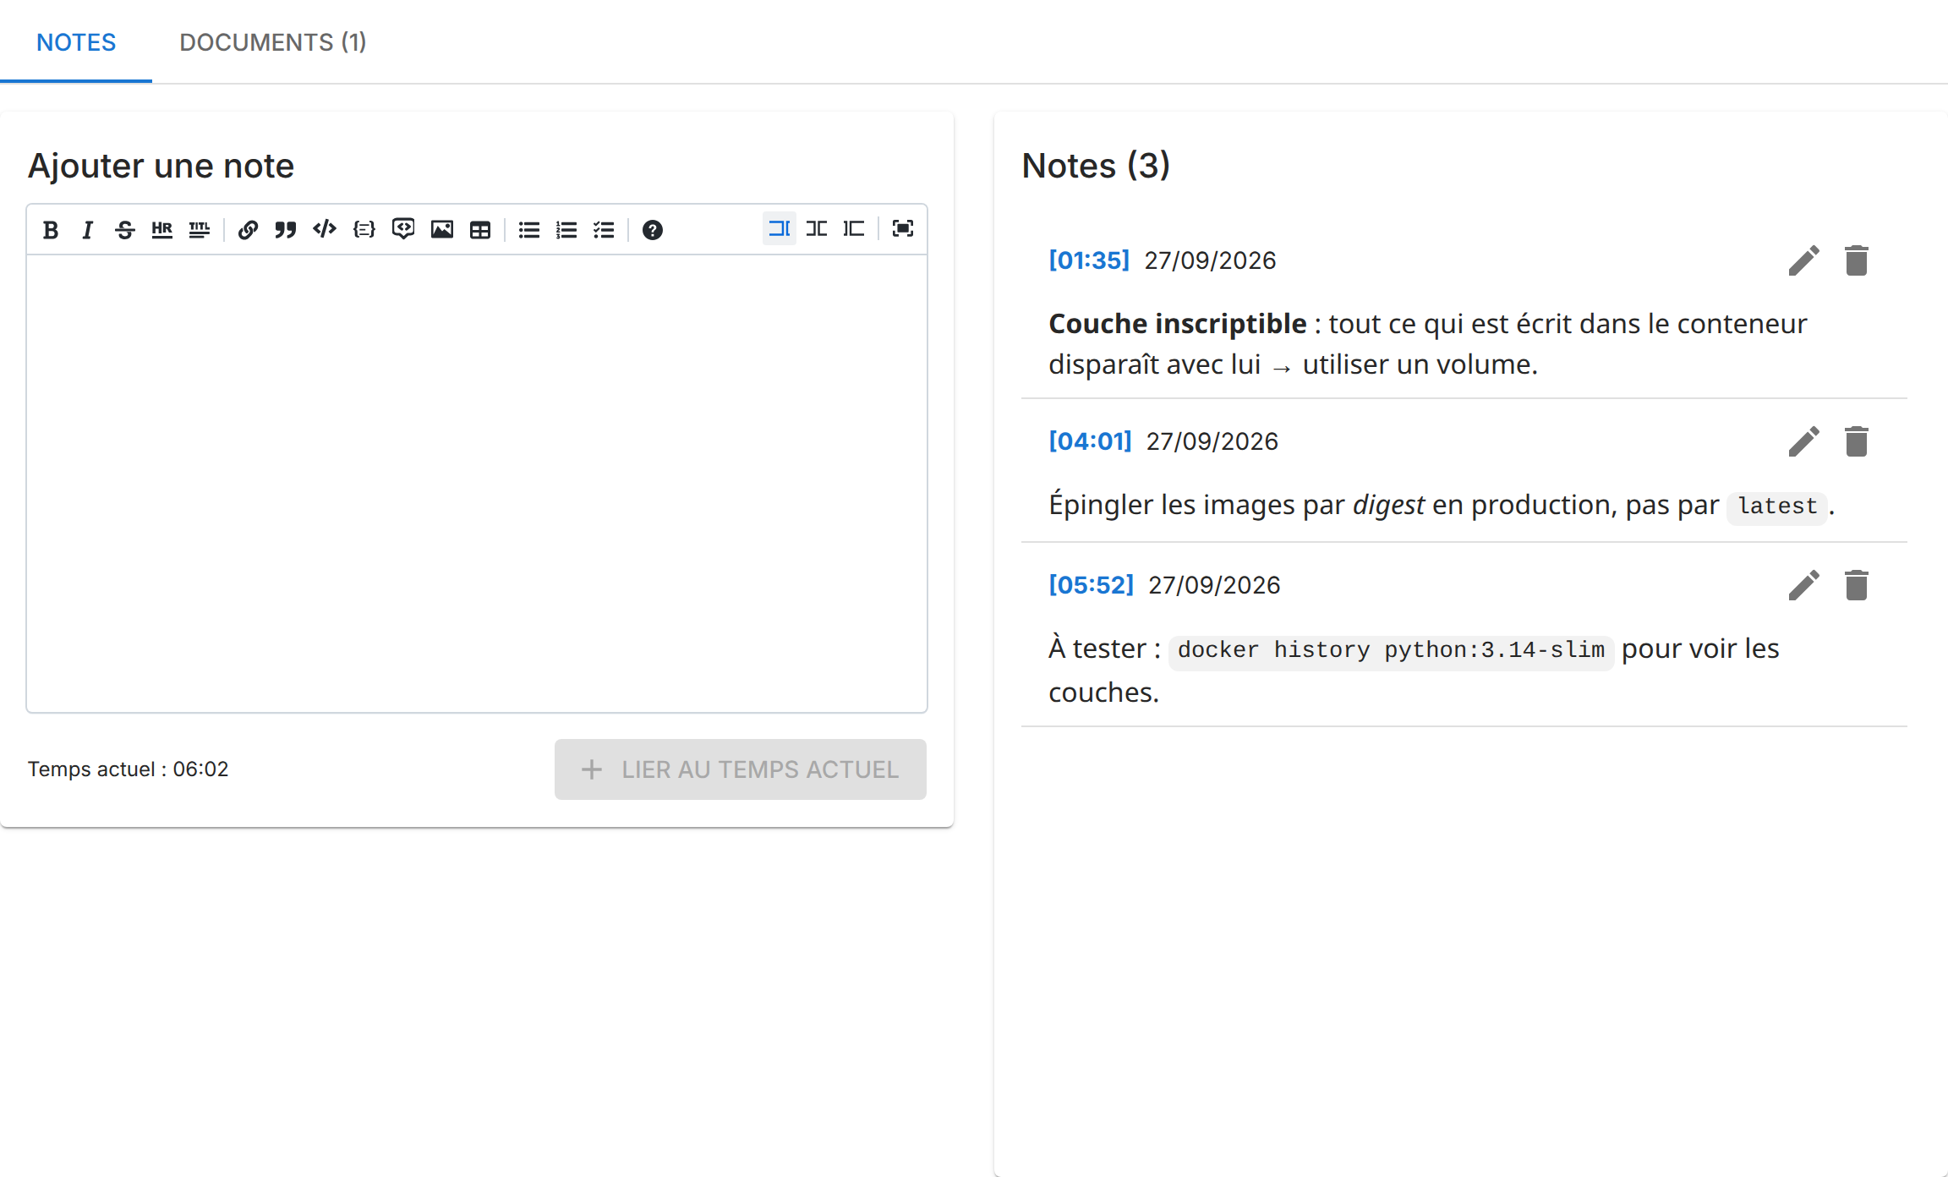This screenshot has width=1948, height=1177.
Task: Insert a title heading
Action: pos(200,229)
